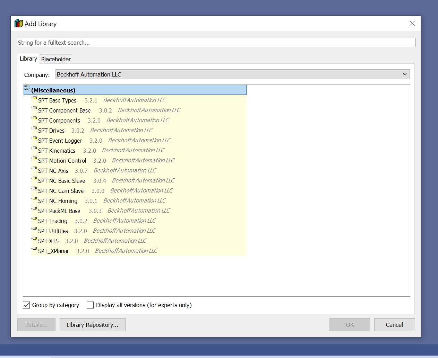Select SPT Utilities library name
Screen dimensions: 438x358
pyautogui.click(x=53, y=231)
